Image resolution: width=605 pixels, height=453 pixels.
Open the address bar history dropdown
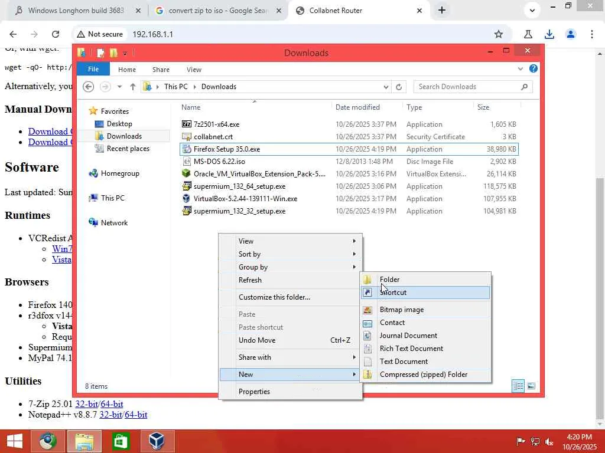click(x=386, y=87)
